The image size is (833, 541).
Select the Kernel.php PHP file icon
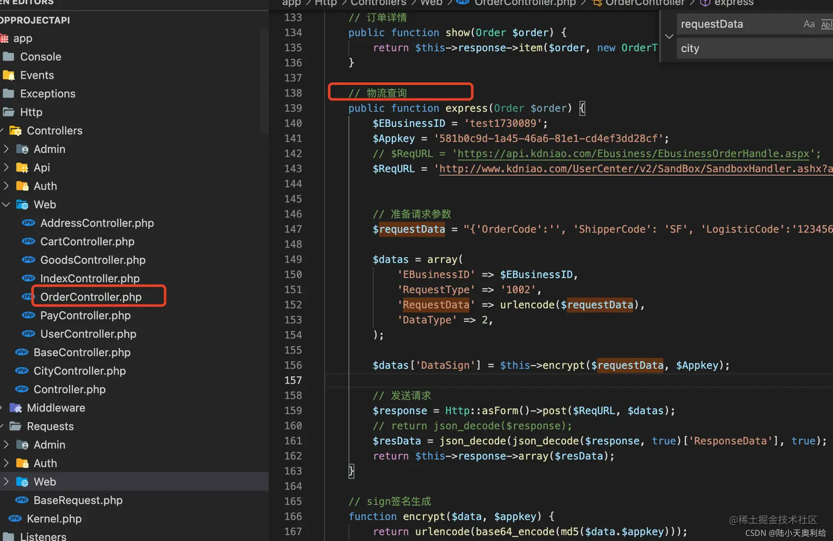(15, 519)
